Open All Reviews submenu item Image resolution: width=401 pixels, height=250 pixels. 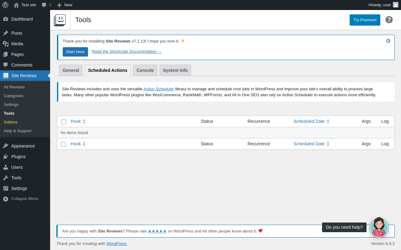(x=14, y=87)
